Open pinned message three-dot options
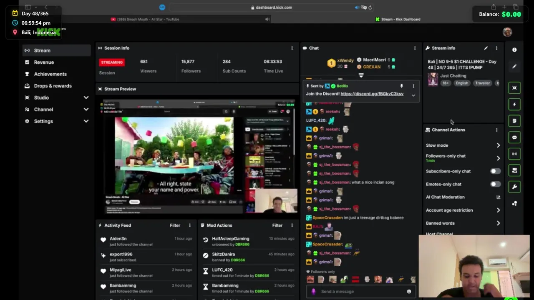 [x=413, y=86]
